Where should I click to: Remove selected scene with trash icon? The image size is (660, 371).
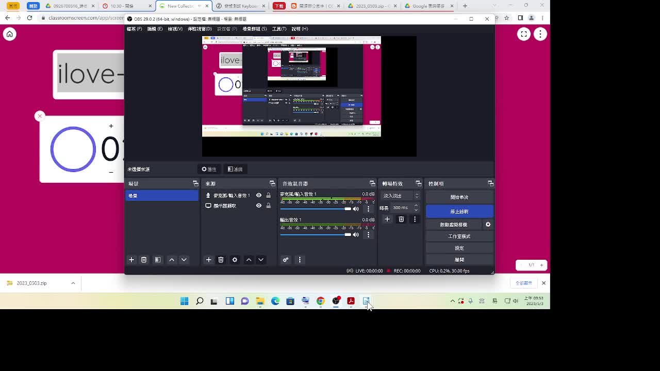click(x=144, y=260)
